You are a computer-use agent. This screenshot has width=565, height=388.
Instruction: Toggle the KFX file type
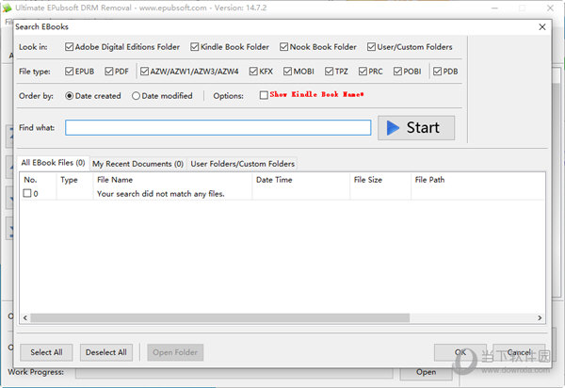coord(253,72)
